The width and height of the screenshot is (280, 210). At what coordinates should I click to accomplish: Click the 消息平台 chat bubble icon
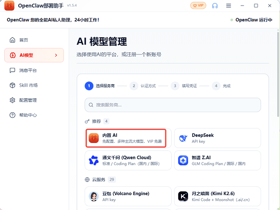(x=12, y=70)
